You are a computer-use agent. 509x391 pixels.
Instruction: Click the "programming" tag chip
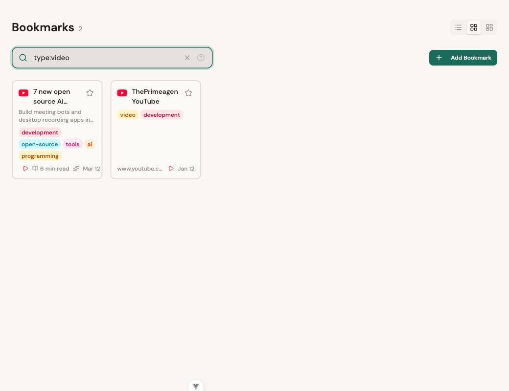(40, 156)
